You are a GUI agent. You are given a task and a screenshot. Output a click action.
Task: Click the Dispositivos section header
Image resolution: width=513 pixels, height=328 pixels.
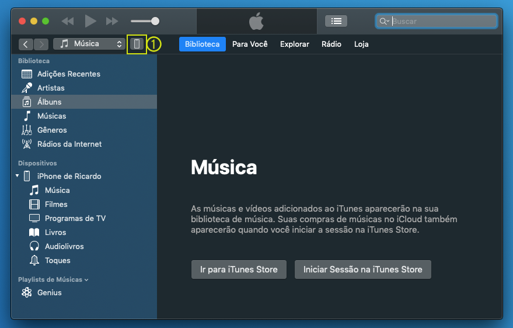click(x=37, y=163)
